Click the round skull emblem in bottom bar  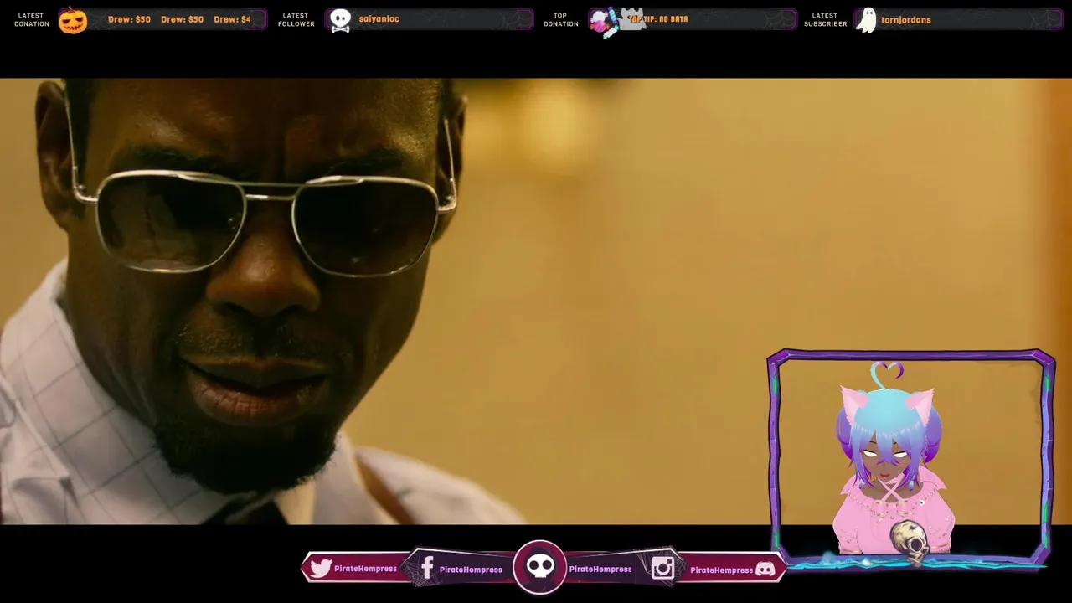tap(540, 567)
